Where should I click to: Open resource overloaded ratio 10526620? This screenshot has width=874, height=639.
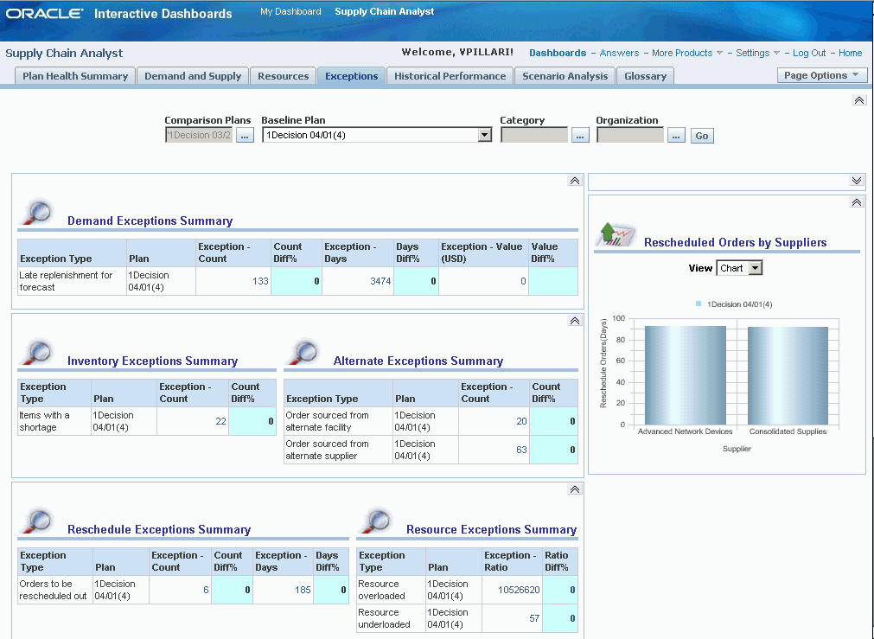click(x=519, y=590)
